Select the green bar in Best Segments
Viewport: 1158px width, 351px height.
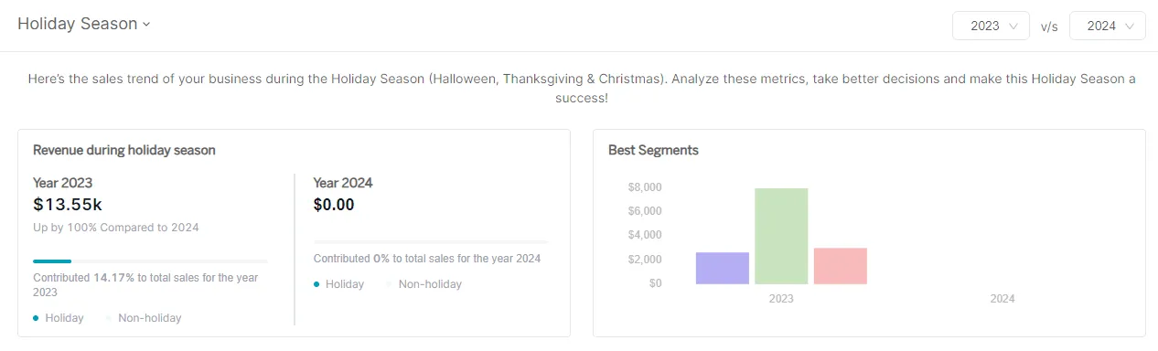(781, 236)
